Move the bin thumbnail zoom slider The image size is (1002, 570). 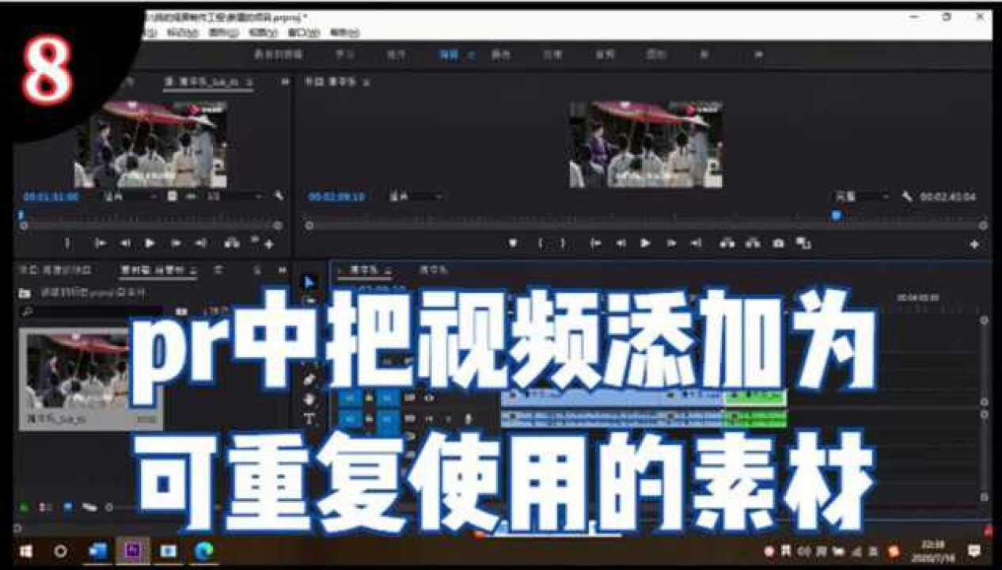[x=109, y=507]
